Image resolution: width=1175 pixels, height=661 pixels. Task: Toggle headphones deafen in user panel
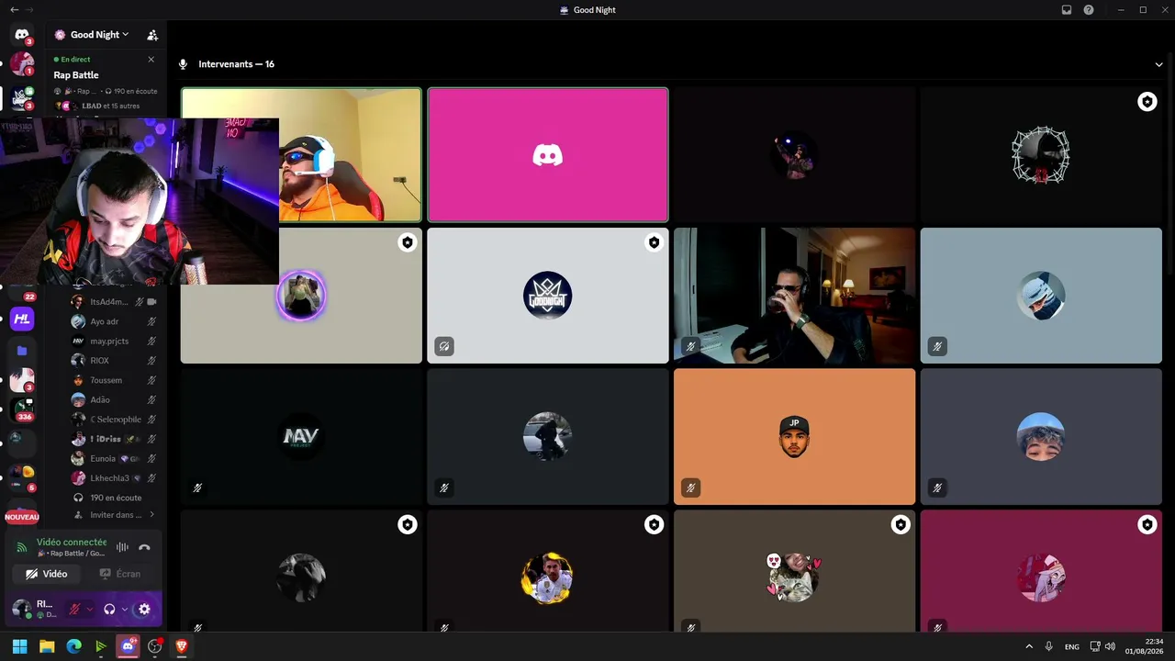tap(109, 609)
